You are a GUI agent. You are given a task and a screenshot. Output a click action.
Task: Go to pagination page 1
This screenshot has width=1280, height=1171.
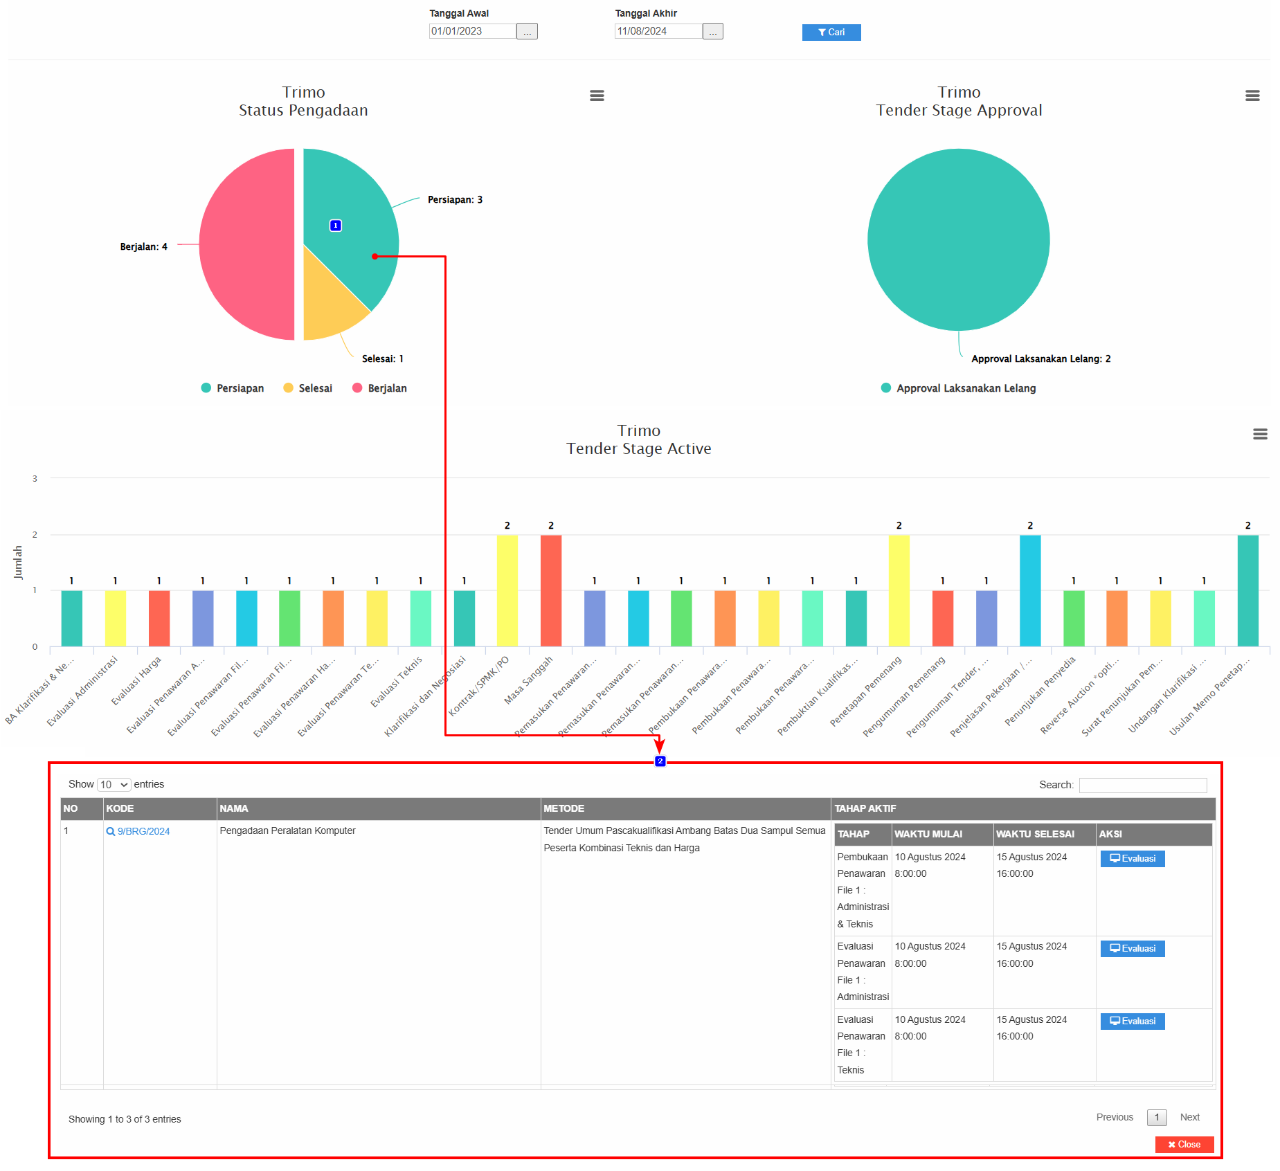1156,1117
